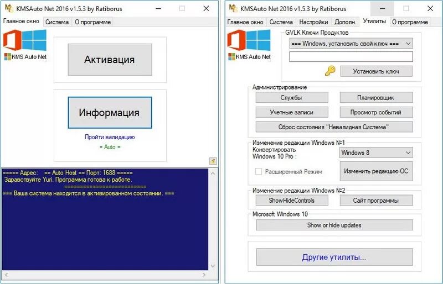The image size is (443, 284).
Task: Switch to Главное окно tab in left window
Action: [21, 22]
